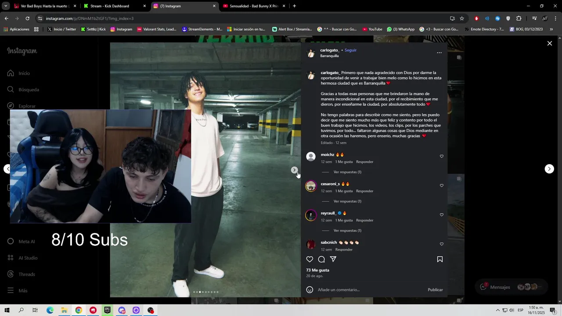Expand the Más menu in sidebar

[17, 291]
